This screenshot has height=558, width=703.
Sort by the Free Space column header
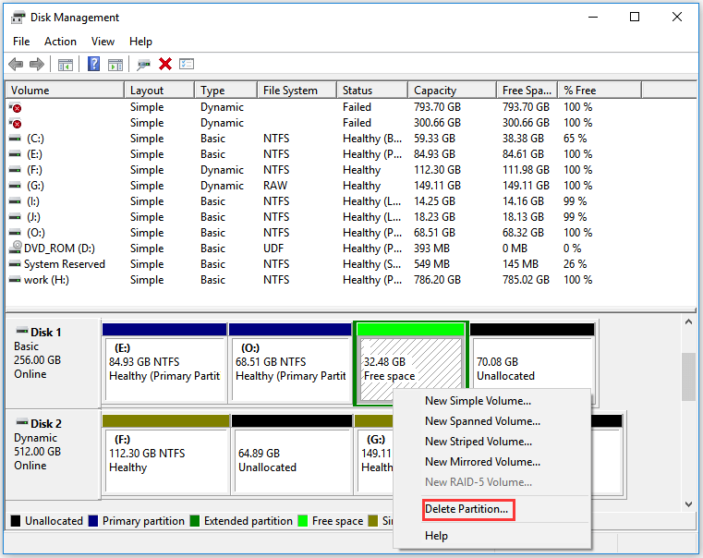coord(527,91)
